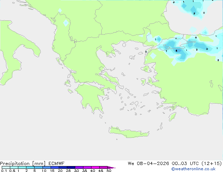Click the 30–35 mm legend swatch

point(79,167)
